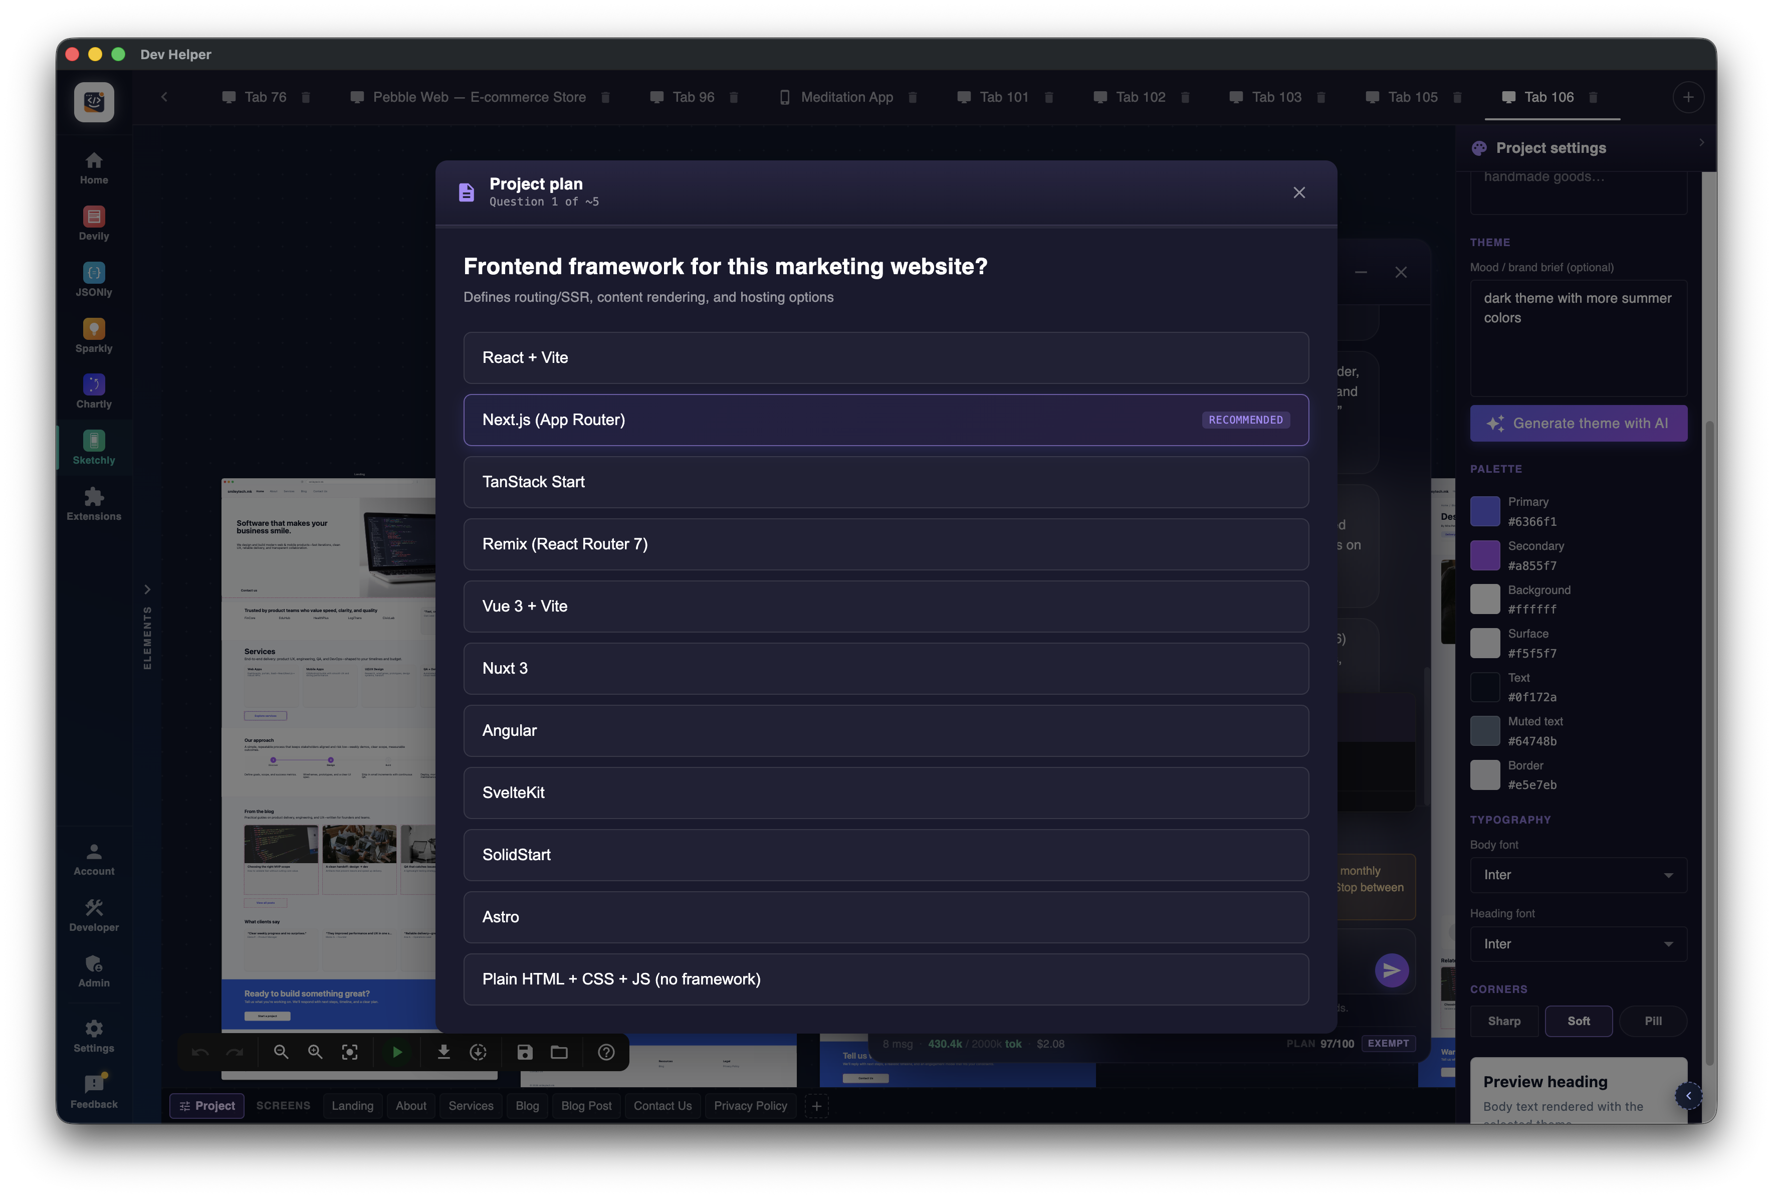Open the Devily tool

point(94,224)
